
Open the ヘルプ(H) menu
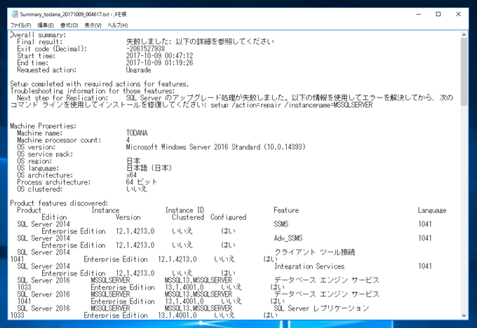pos(117,25)
